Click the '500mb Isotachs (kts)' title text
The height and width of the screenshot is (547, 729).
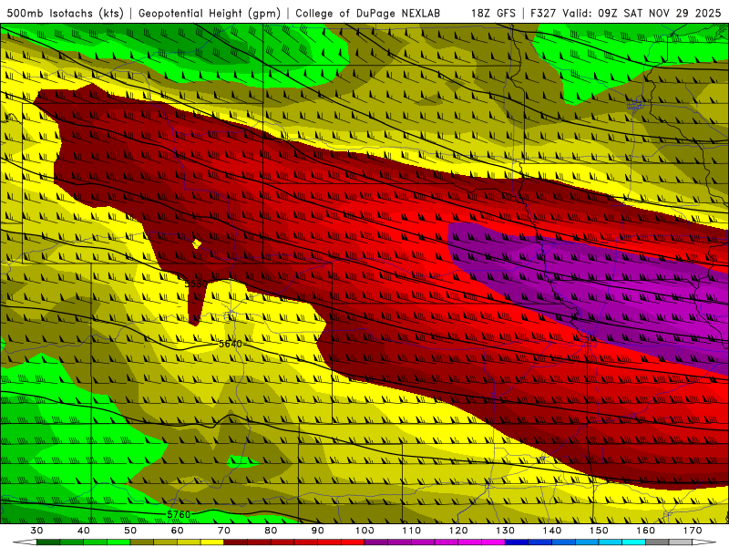pyautogui.click(x=65, y=13)
